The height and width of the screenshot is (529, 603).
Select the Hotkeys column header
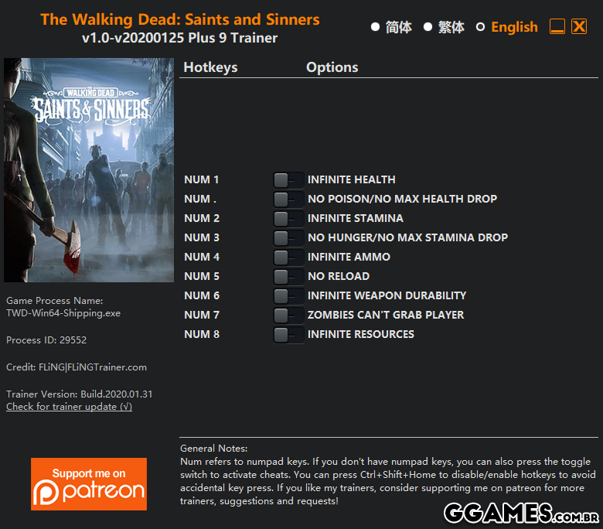[210, 67]
